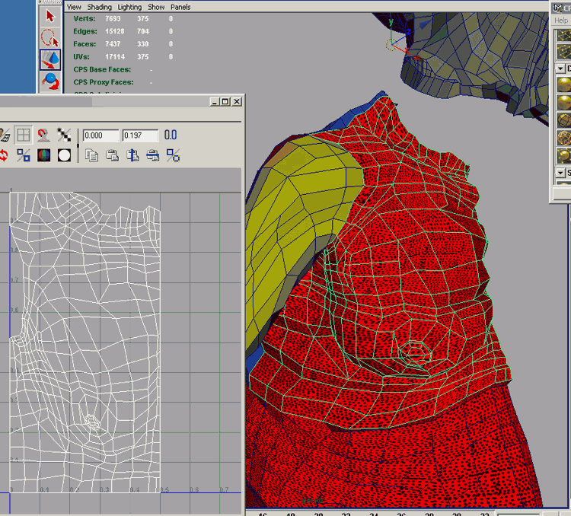The image size is (571, 516).
Task: Click the U coordinate field showing 0.000
Action: coord(100,135)
